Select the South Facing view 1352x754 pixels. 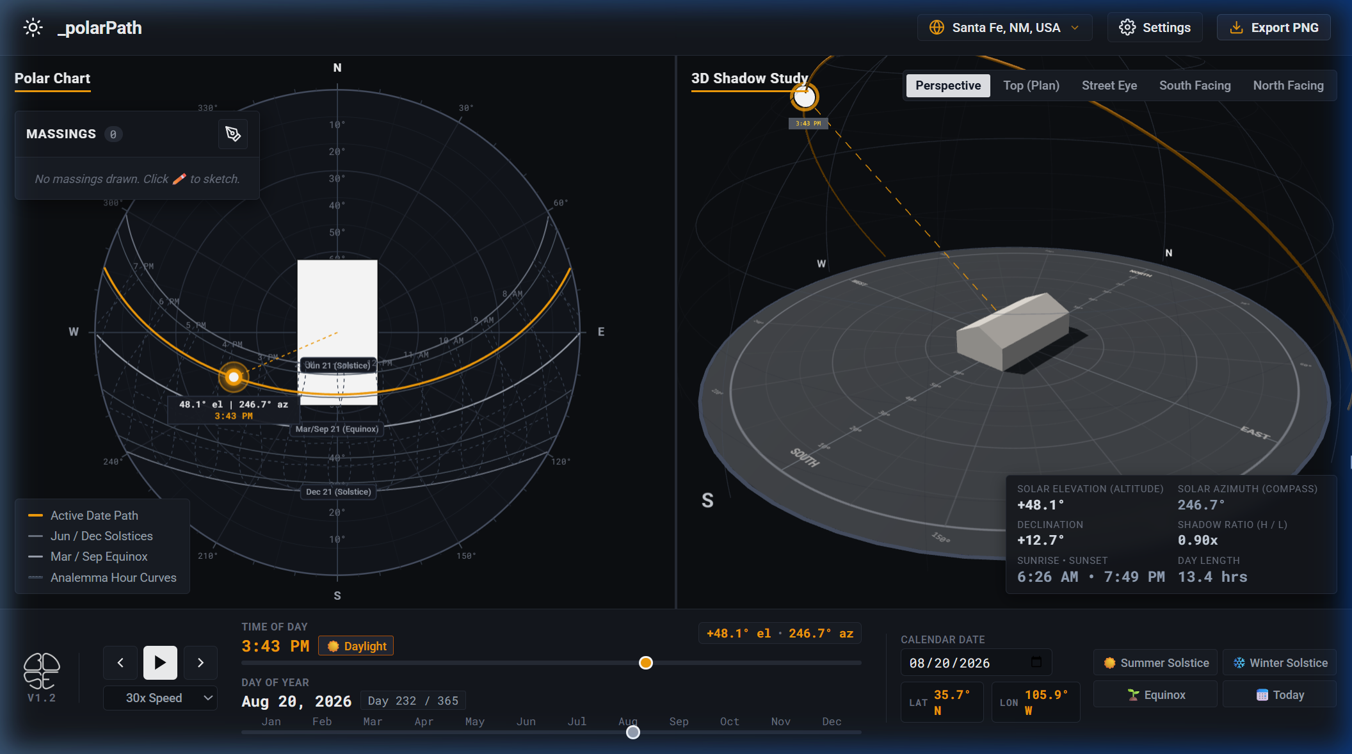click(x=1195, y=86)
